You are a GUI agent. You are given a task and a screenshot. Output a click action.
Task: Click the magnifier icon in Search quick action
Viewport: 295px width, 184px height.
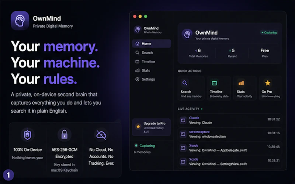coord(185,83)
